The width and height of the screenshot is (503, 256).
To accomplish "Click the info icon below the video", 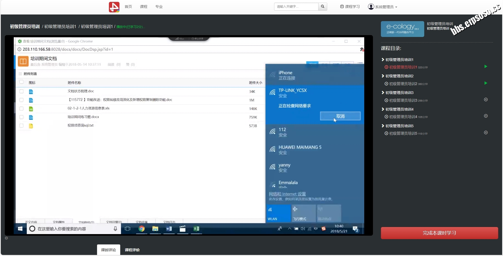I will 6,238.
